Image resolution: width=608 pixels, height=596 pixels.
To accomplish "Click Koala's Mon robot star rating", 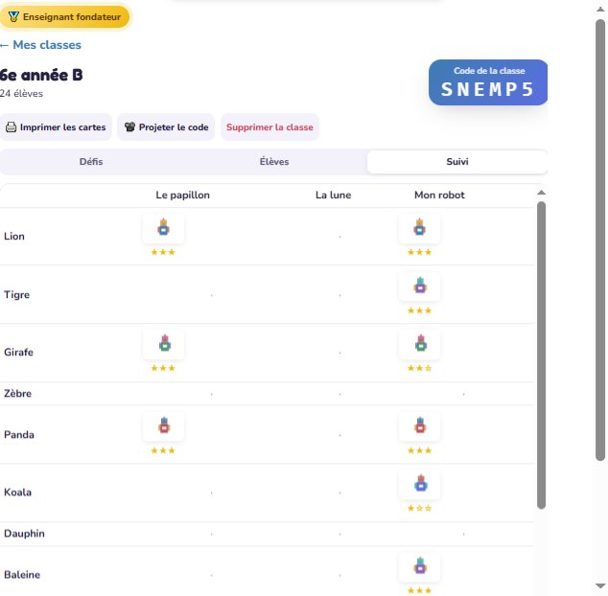I will click(x=419, y=509).
